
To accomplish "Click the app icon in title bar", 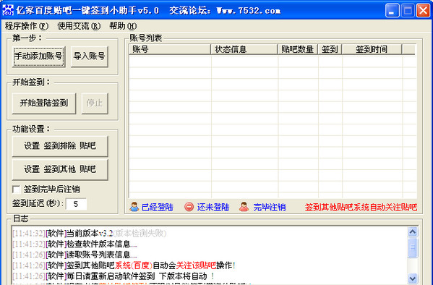I will (x=8, y=10).
